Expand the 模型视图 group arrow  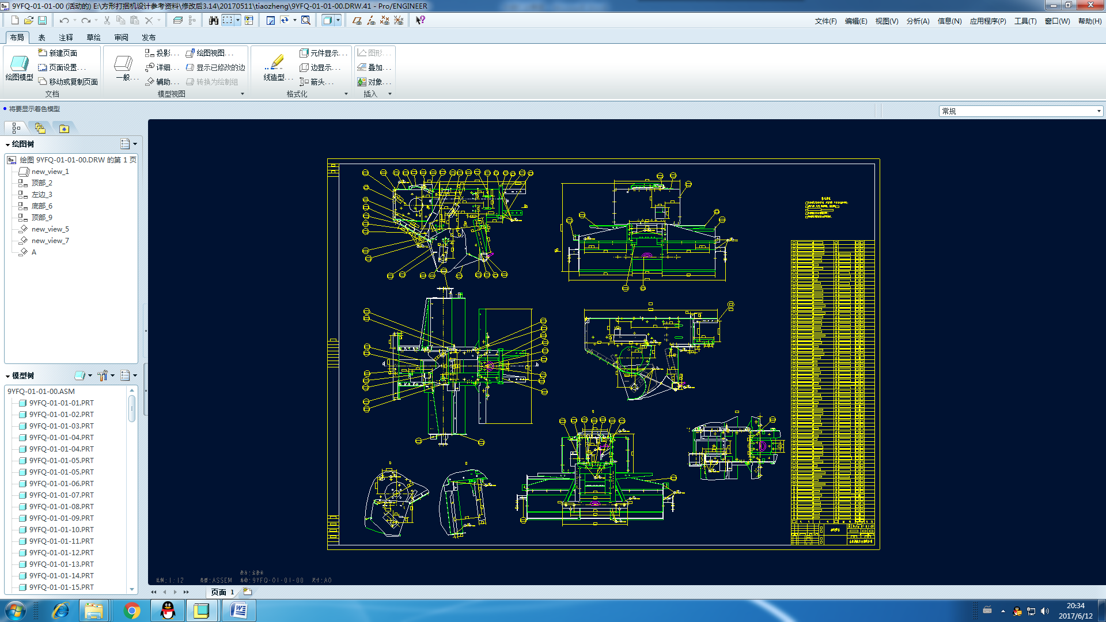pyautogui.click(x=242, y=94)
